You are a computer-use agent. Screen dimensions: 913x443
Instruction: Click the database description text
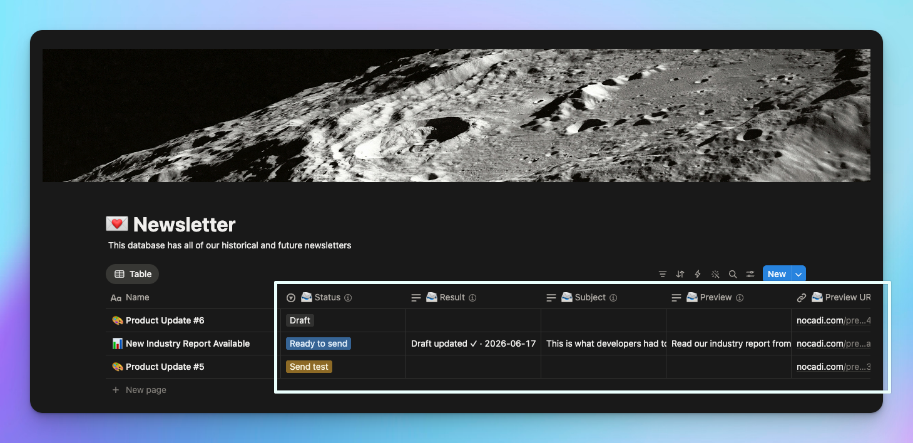tap(230, 245)
